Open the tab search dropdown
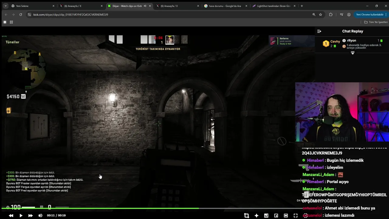The image size is (389, 219). click(5, 6)
